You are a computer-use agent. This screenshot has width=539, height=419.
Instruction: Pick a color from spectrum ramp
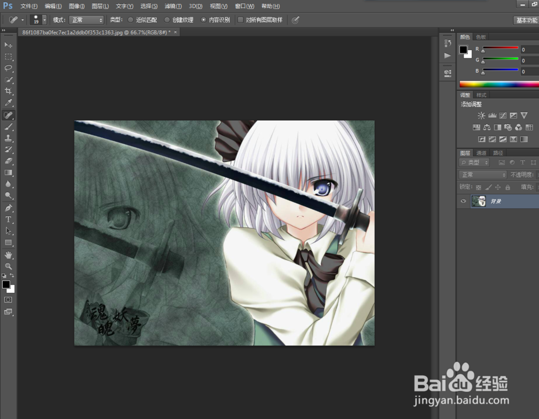[499, 84]
